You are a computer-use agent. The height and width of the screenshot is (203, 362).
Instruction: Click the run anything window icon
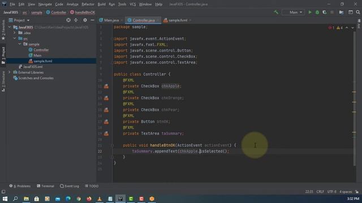(x=351, y=12)
